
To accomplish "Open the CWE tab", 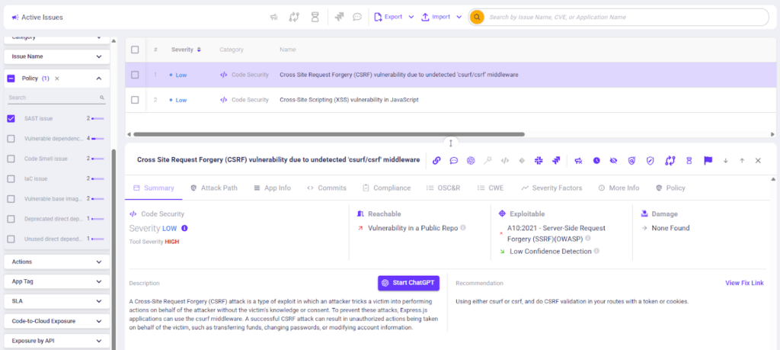I will tap(490, 188).
